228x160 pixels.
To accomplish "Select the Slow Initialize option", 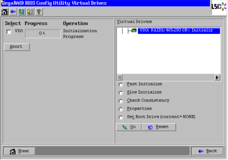I will [121, 93].
